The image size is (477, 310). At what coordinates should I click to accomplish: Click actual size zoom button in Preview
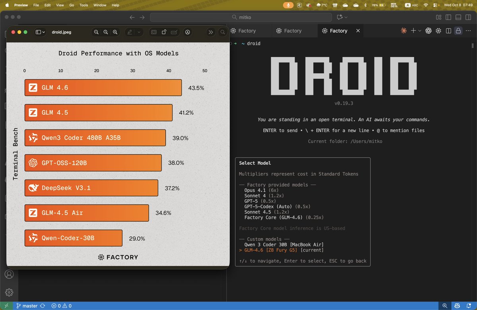click(x=106, y=32)
